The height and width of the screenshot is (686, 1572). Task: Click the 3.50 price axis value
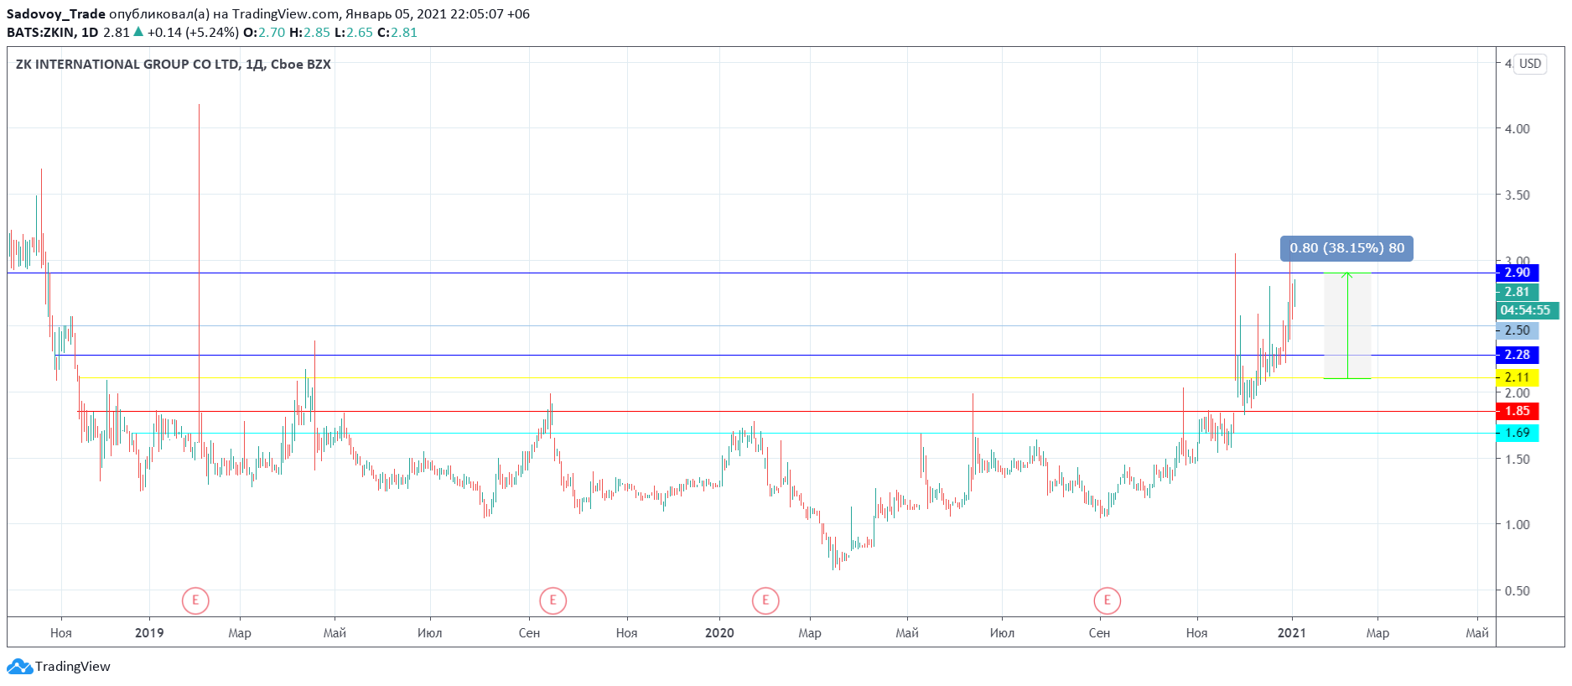(1518, 195)
